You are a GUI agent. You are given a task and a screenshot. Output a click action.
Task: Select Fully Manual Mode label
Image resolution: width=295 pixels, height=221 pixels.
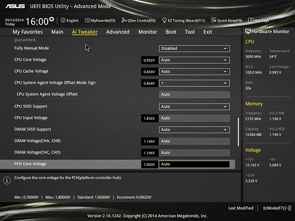pyautogui.click(x=31, y=48)
